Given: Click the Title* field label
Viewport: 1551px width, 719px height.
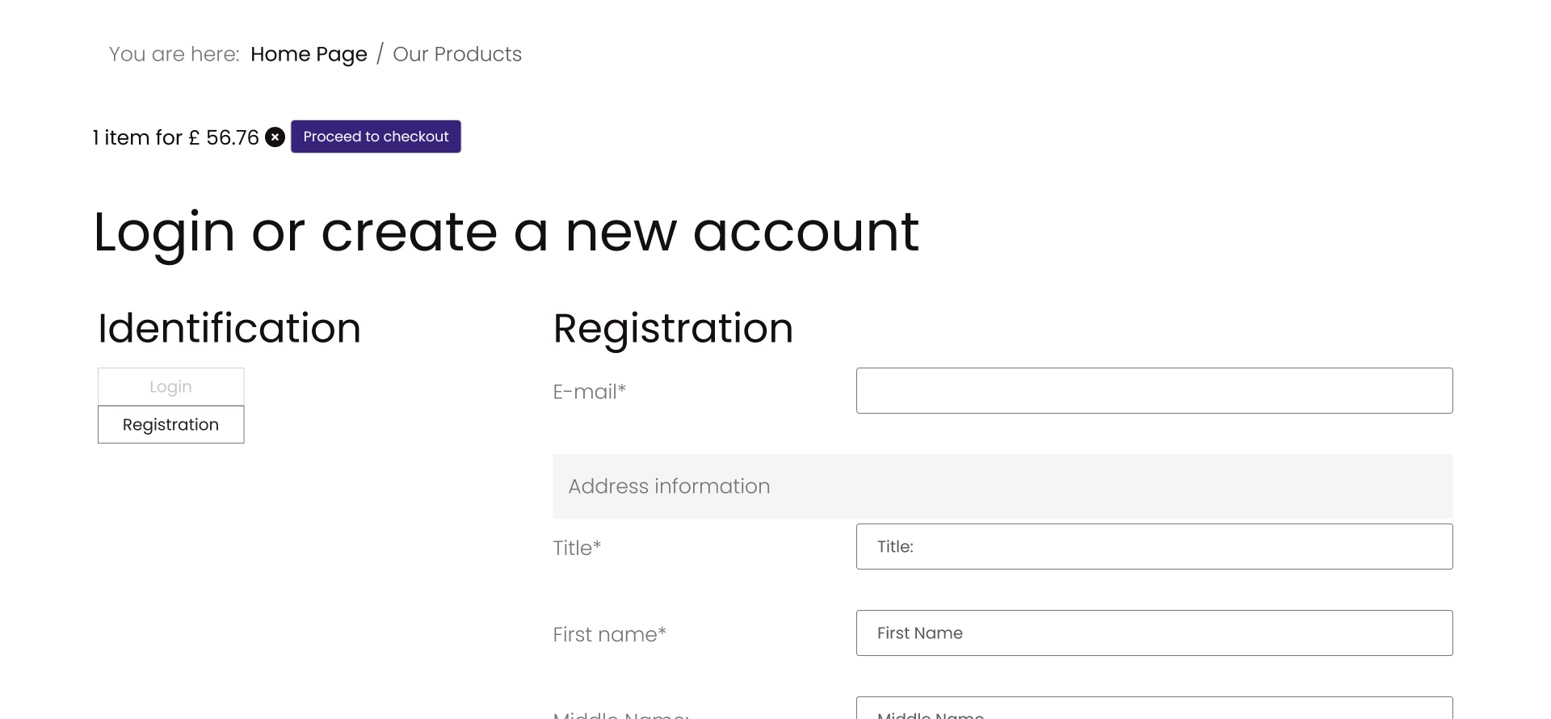Looking at the screenshot, I should (577, 548).
